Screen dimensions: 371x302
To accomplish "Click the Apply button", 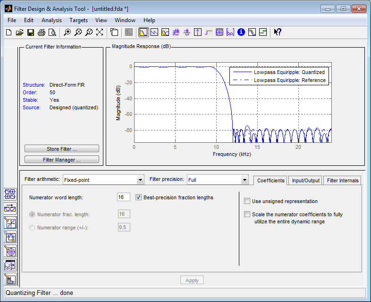I will point(192,280).
